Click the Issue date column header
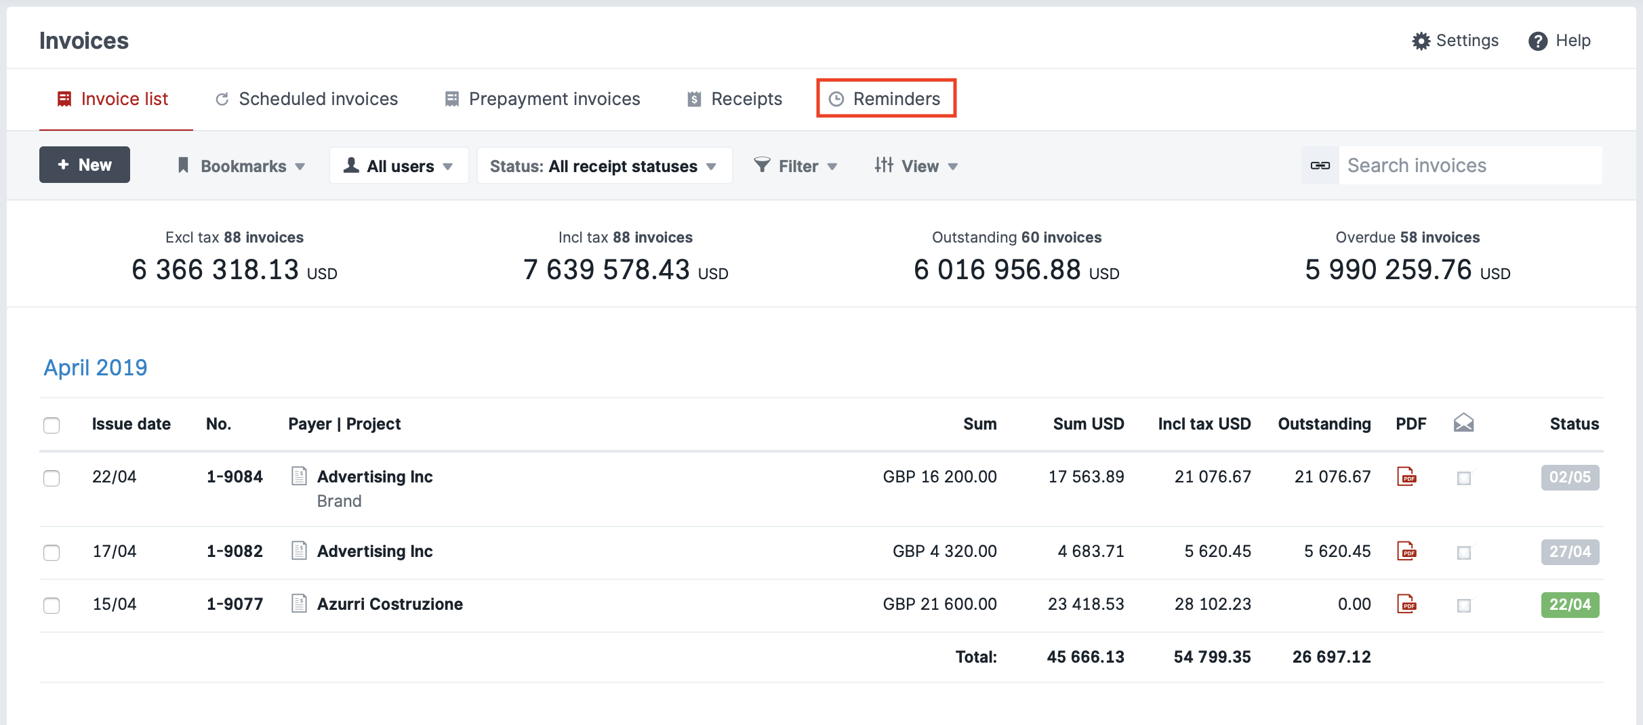 131,423
